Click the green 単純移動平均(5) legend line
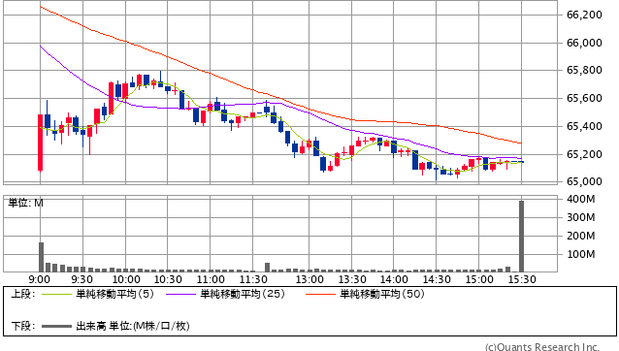 [56, 294]
